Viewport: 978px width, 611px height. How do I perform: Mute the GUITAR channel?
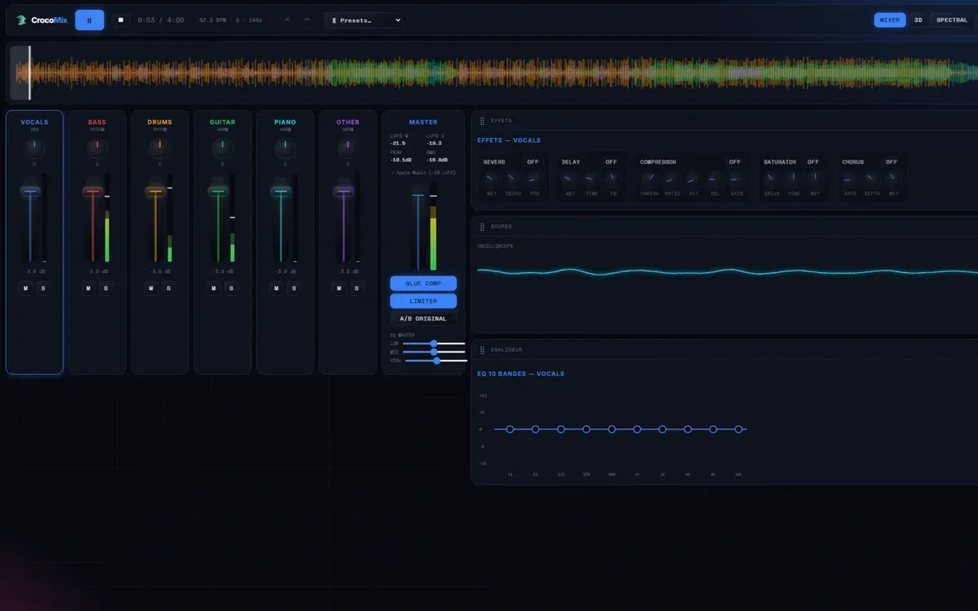point(213,289)
